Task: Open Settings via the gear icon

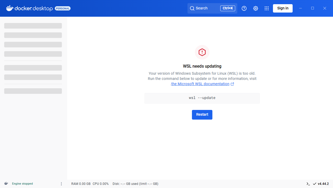Action: tap(256, 8)
